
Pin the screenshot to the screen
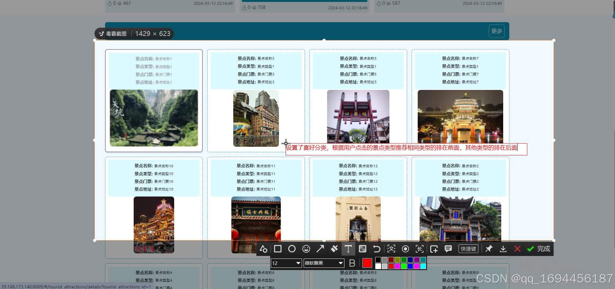click(489, 249)
